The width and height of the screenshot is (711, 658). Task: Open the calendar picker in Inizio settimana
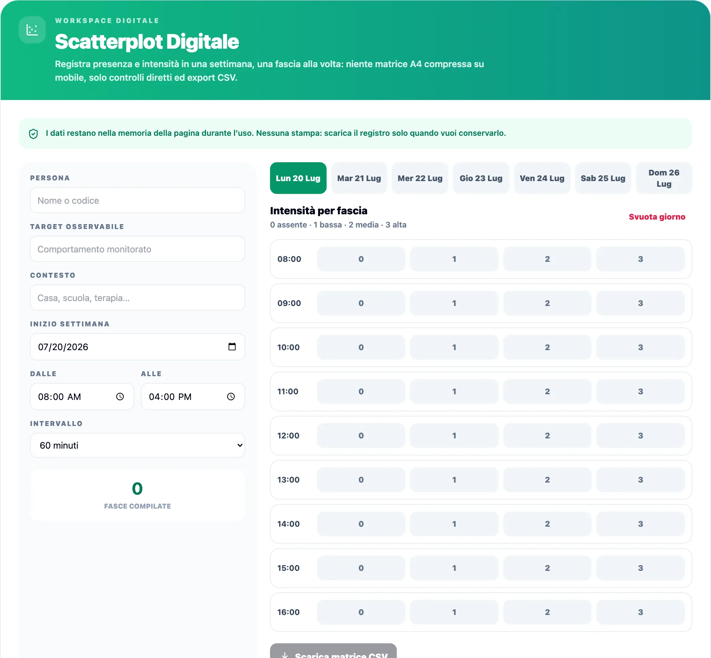(232, 347)
